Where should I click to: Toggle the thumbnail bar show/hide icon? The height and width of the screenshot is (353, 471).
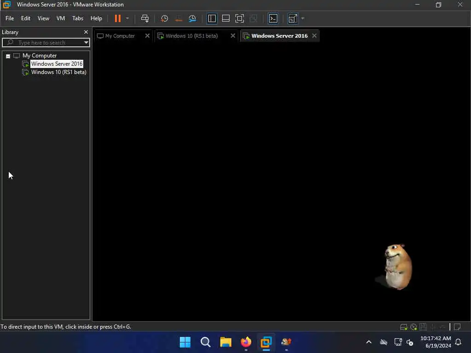point(225,18)
